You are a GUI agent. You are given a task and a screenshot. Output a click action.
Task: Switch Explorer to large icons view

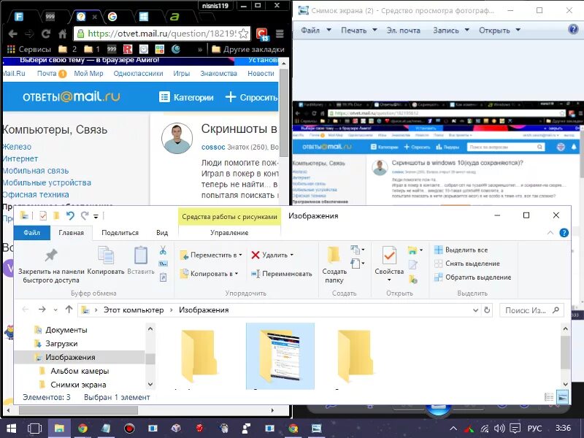pos(562,397)
